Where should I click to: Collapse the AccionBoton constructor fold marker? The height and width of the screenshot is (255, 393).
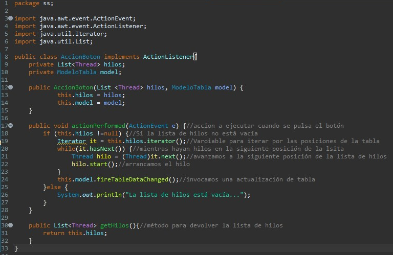click(x=10, y=87)
